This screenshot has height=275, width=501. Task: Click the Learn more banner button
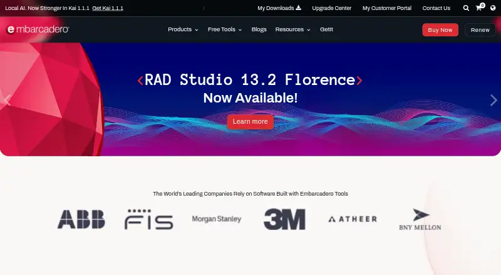[x=250, y=121]
